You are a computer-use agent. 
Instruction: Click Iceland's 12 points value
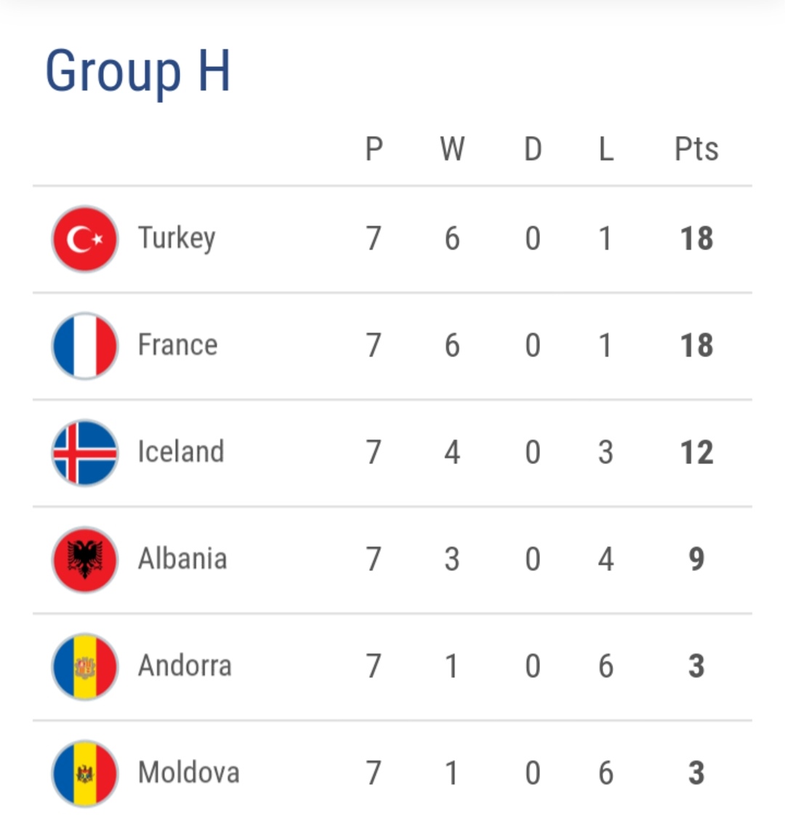(x=696, y=452)
